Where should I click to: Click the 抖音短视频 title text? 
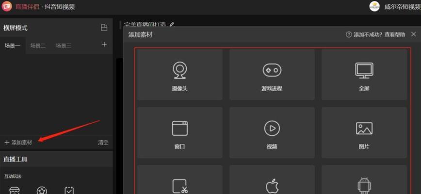[x=60, y=7]
